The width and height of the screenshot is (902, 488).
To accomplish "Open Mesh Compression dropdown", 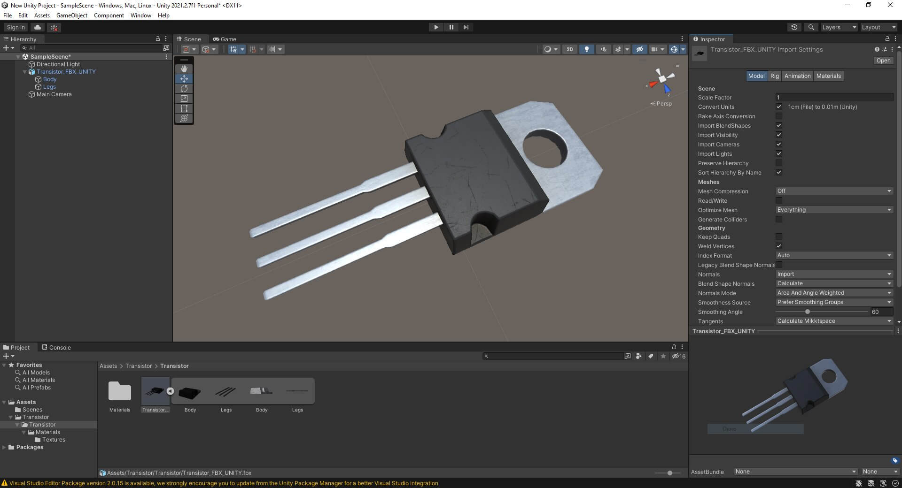I will (x=834, y=191).
